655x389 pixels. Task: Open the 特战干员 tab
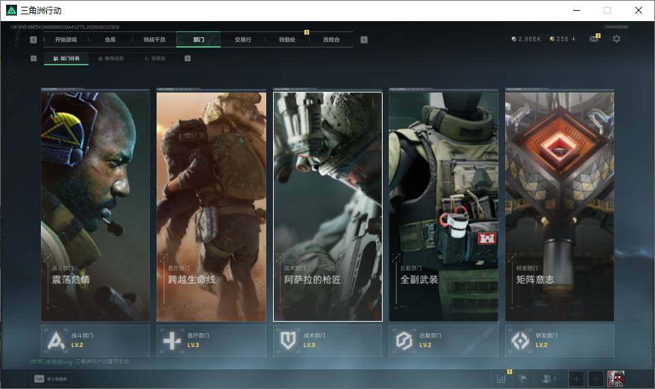tap(155, 39)
